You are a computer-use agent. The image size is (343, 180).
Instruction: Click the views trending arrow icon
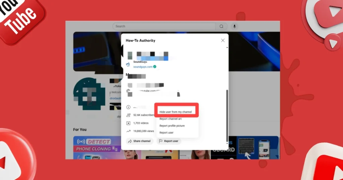128,131
